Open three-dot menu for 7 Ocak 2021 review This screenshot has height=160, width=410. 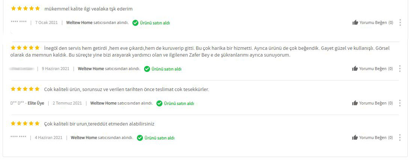[x=400, y=22]
